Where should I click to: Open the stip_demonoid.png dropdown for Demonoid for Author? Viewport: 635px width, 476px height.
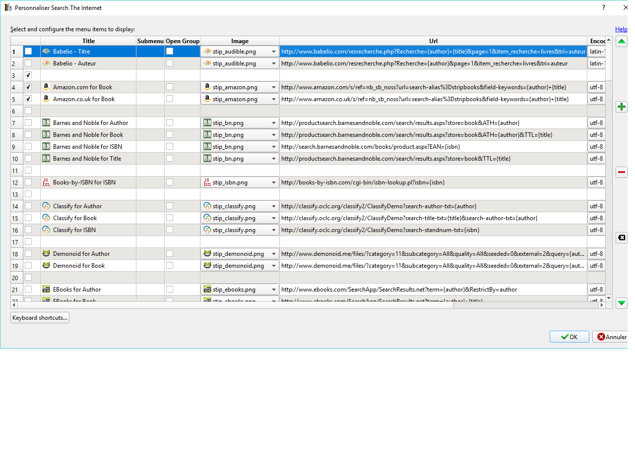[240, 253]
